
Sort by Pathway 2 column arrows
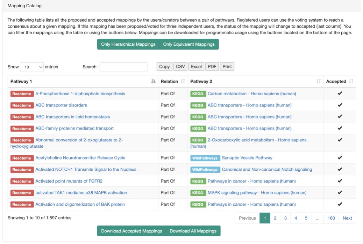319,81
